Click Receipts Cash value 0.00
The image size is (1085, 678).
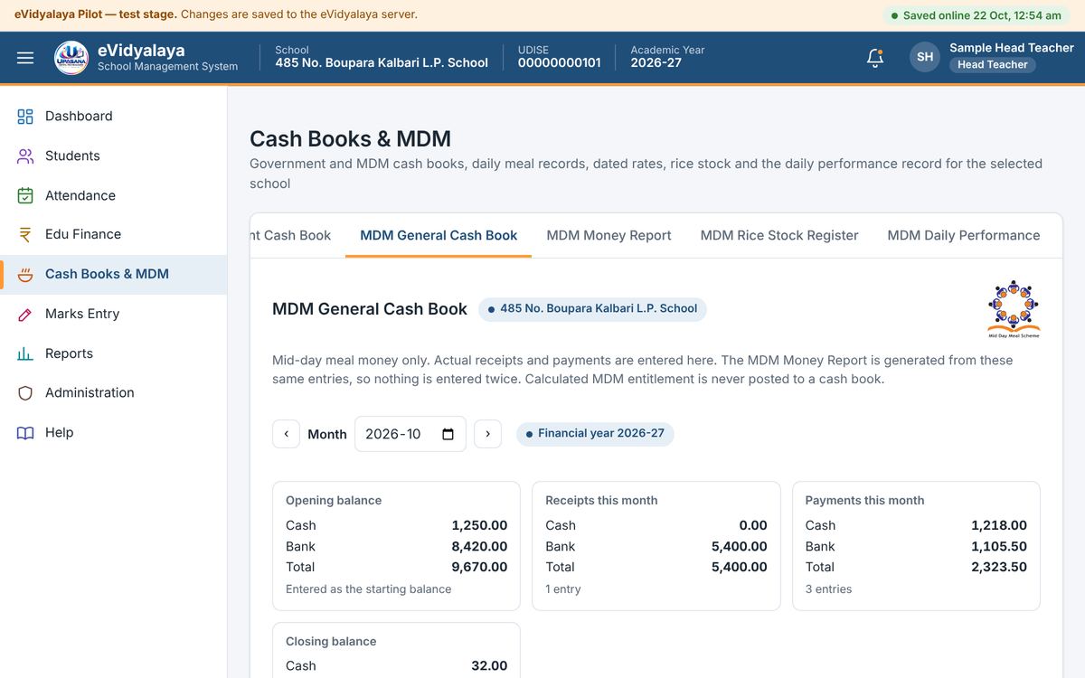(753, 525)
